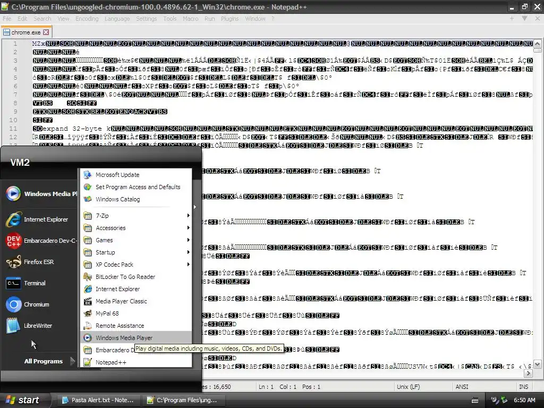This screenshot has width=544, height=408.
Task: Open pinned Windows Media Player in start menu
Action: [41, 193]
